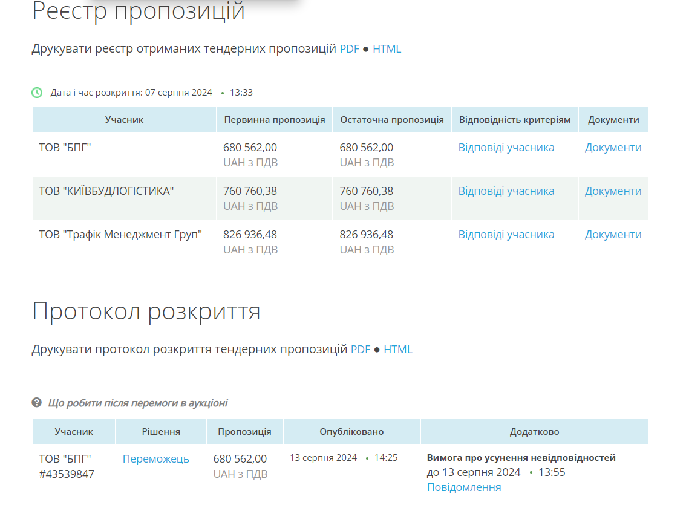Open participant answers for Трафік Менеджмент Груп
Image resolution: width=686 pixels, height=505 pixels.
[506, 235]
